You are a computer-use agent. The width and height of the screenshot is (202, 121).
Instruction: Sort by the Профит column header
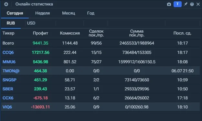coord(40,33)
